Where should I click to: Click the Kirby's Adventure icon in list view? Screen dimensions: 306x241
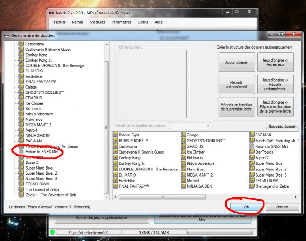[x=184, y=163]
